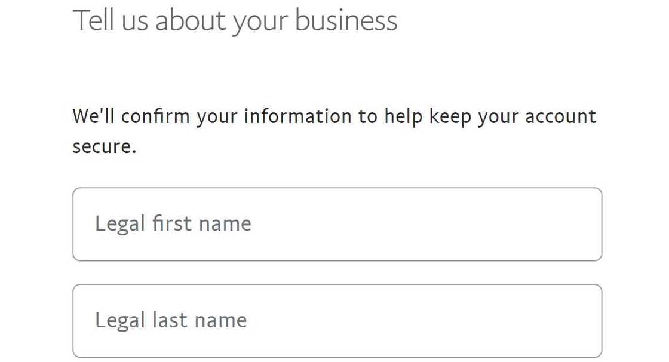Click the 'Tell us about your business' heading
Image resolution: width=669 pixels, height=362 pixels.
(x=235, y=20)
